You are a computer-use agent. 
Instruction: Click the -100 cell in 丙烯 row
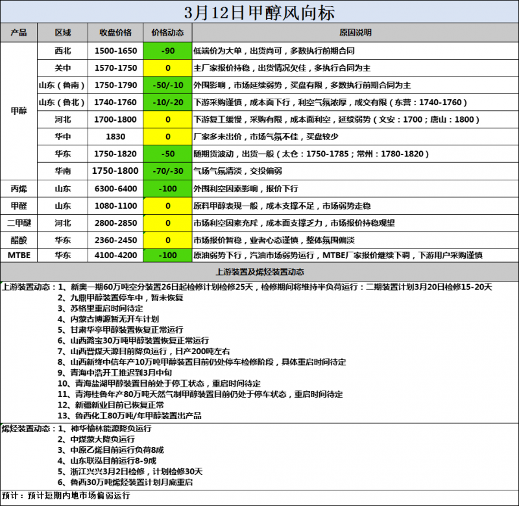click(x=167, y=189)
